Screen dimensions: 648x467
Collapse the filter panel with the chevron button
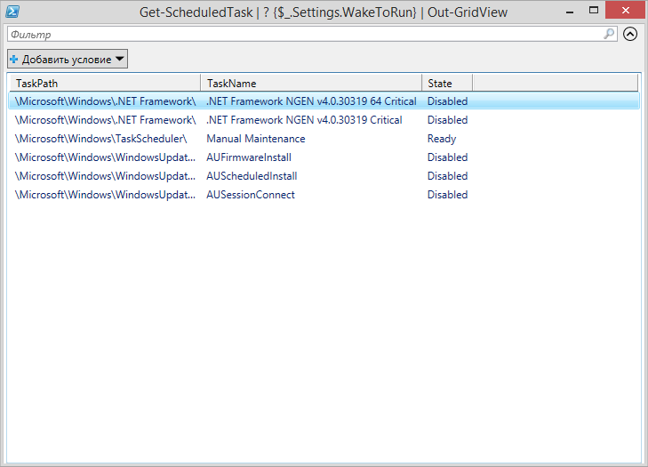(x=630, y=34)
